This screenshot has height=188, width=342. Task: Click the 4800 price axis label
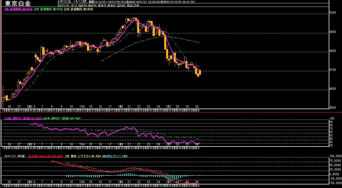332,51
